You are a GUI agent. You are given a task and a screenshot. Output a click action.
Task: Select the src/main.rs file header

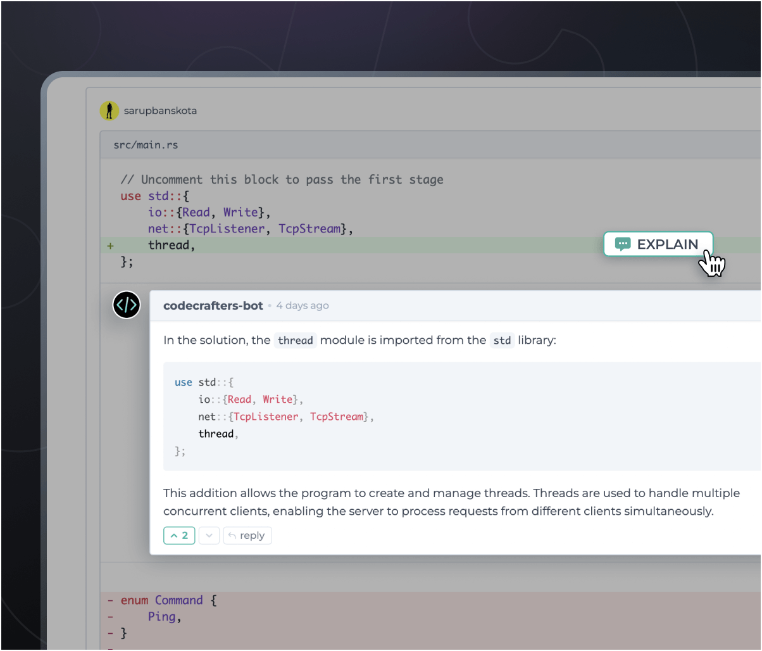146,145
